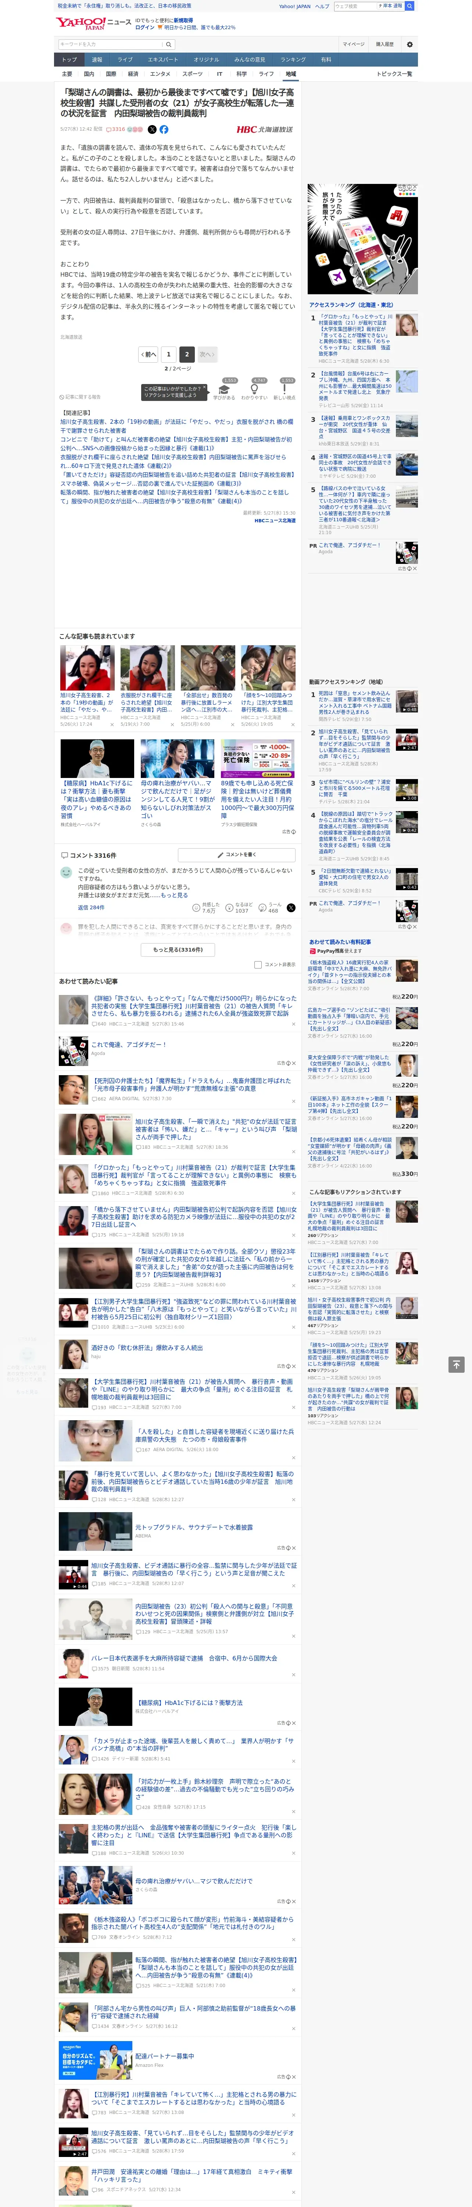Click the うーん reaction icon

(262, 907)
